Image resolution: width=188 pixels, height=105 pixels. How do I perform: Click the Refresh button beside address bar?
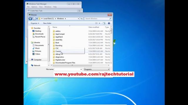click(82, 19)
